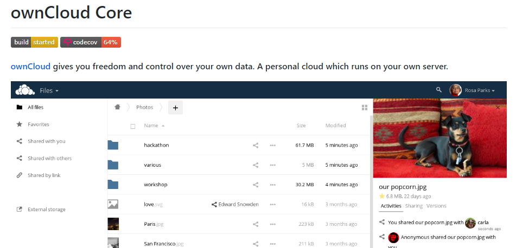Open Shared with you section
The width and height of the screenshot is (516, 248).
[x=47, y=141]
